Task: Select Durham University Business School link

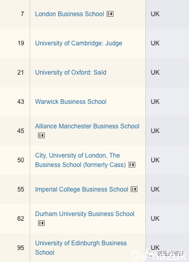Action: [x=85, y=214]
